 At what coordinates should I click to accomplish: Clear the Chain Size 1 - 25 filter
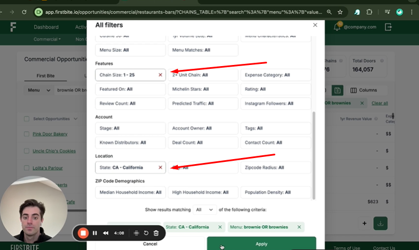tap(160, 75)
